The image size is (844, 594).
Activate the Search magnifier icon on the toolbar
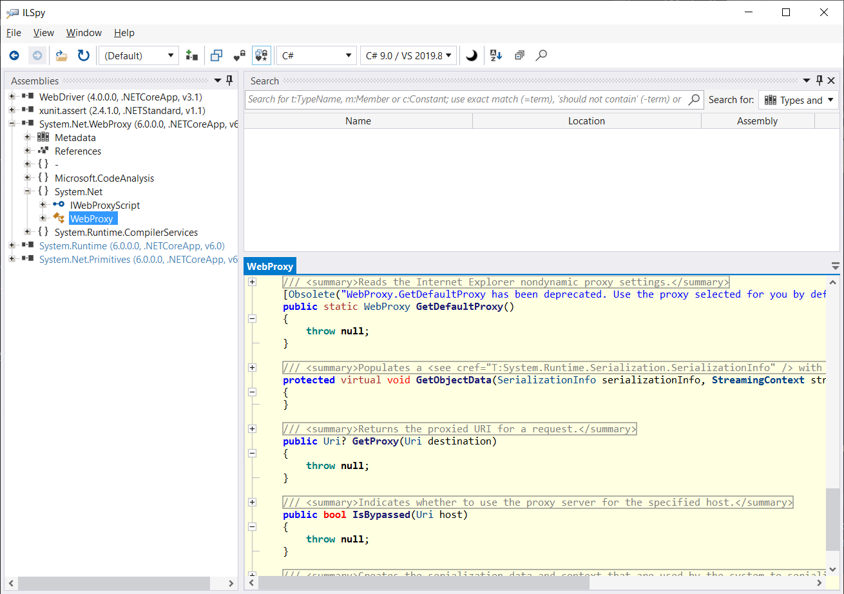[541, 55]
